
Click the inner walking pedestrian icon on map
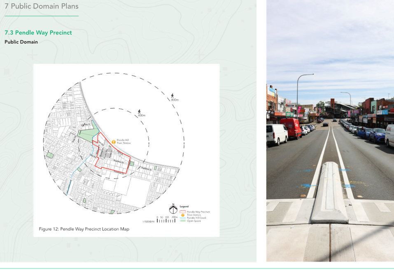pos(140,112)
